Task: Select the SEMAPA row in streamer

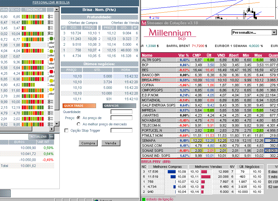Action: pyautogui.click(x=209, y=141)
